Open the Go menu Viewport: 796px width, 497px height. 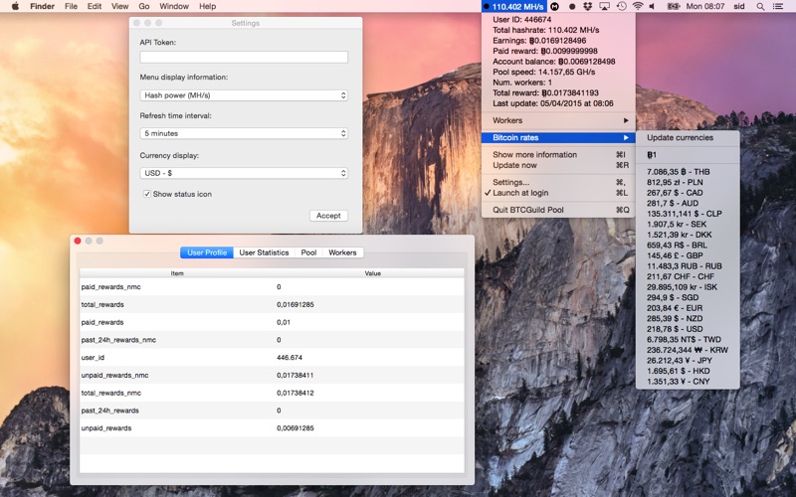pyautogui.click(x=144, y=6)
